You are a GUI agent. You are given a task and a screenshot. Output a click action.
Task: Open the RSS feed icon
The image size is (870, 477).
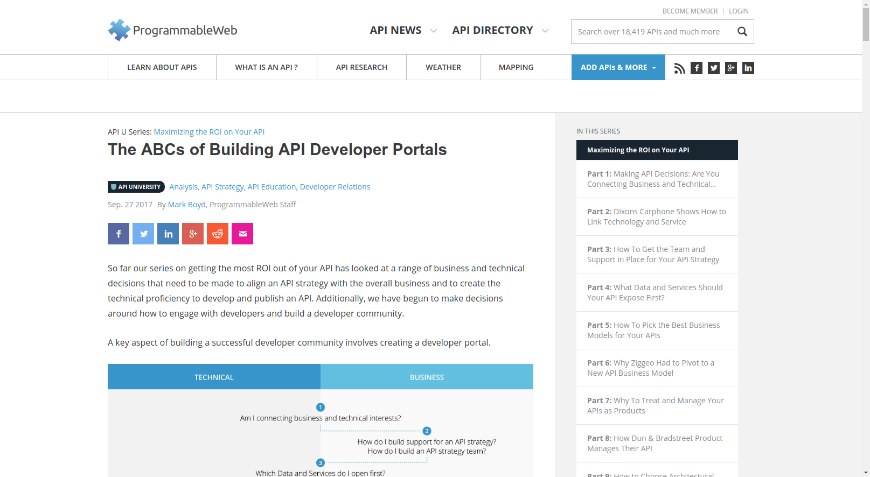(680, 68)
